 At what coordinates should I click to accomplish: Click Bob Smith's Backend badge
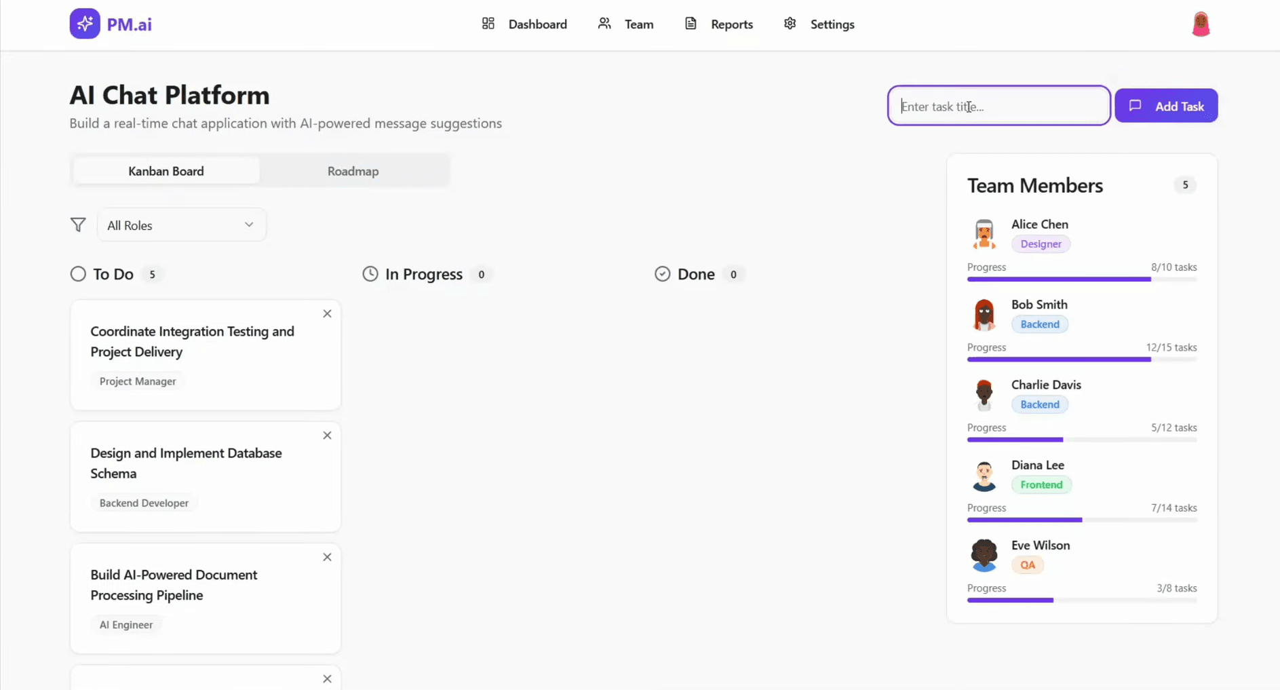click(x=1040, y=324)
